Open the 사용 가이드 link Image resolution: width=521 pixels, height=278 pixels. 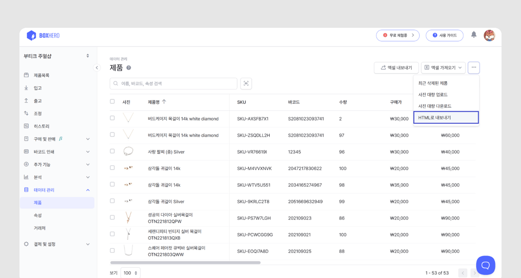click(x=444, y=35)
